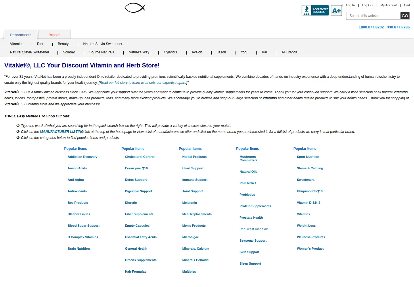The image size is (414, 287).
Task: Open the Sport Nutrition category
Action: pos(308,157)
